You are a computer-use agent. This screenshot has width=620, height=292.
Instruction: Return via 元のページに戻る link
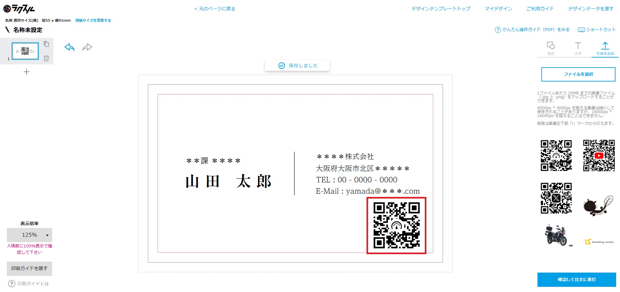coord(215,9)
